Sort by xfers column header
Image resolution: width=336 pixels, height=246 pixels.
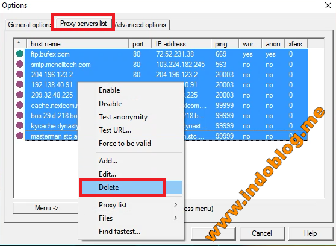coord(296,44)
